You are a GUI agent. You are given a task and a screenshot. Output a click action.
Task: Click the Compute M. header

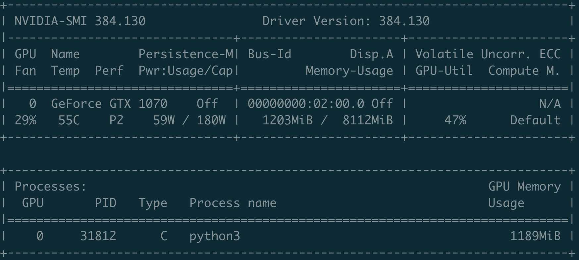click(x=524, y=71)
